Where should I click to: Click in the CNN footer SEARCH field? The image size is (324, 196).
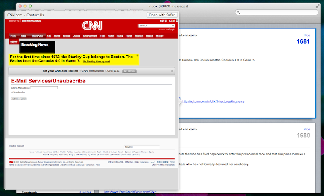point(142,147)
